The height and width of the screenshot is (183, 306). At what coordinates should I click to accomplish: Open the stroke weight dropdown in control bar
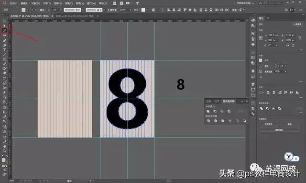click(61, 10)
